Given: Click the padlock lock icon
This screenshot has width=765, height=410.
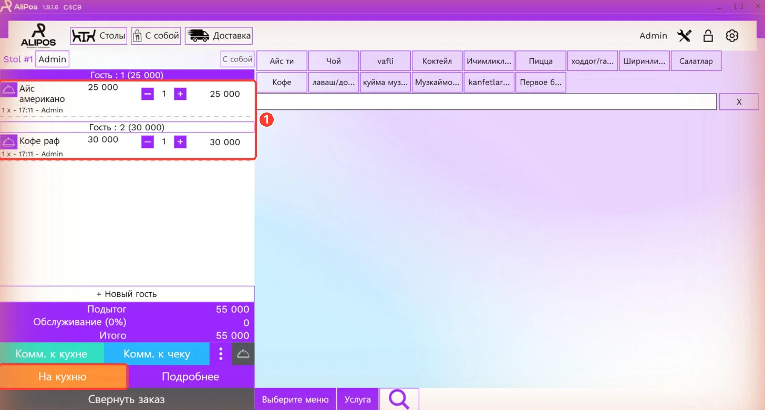Looking at the screenshot, I should click(x=708, y=36).
